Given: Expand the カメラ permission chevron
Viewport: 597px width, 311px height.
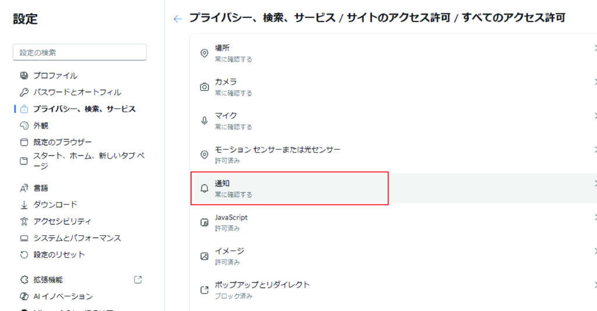Looking at the screenshot, I should coord(595,82).
